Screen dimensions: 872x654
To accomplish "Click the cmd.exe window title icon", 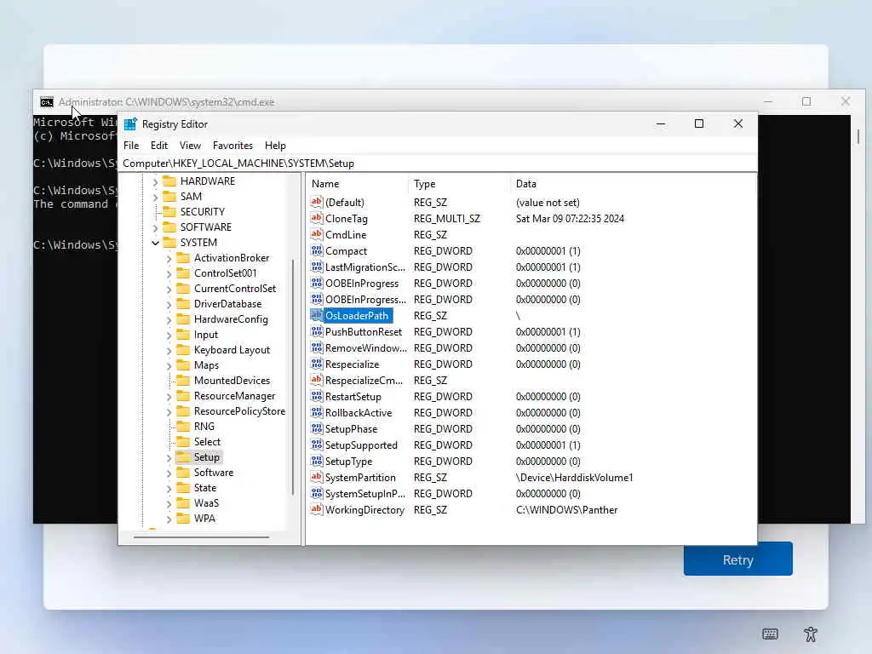I will [47, 102].
